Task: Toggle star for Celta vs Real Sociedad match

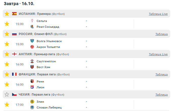Action: [7, 24]
